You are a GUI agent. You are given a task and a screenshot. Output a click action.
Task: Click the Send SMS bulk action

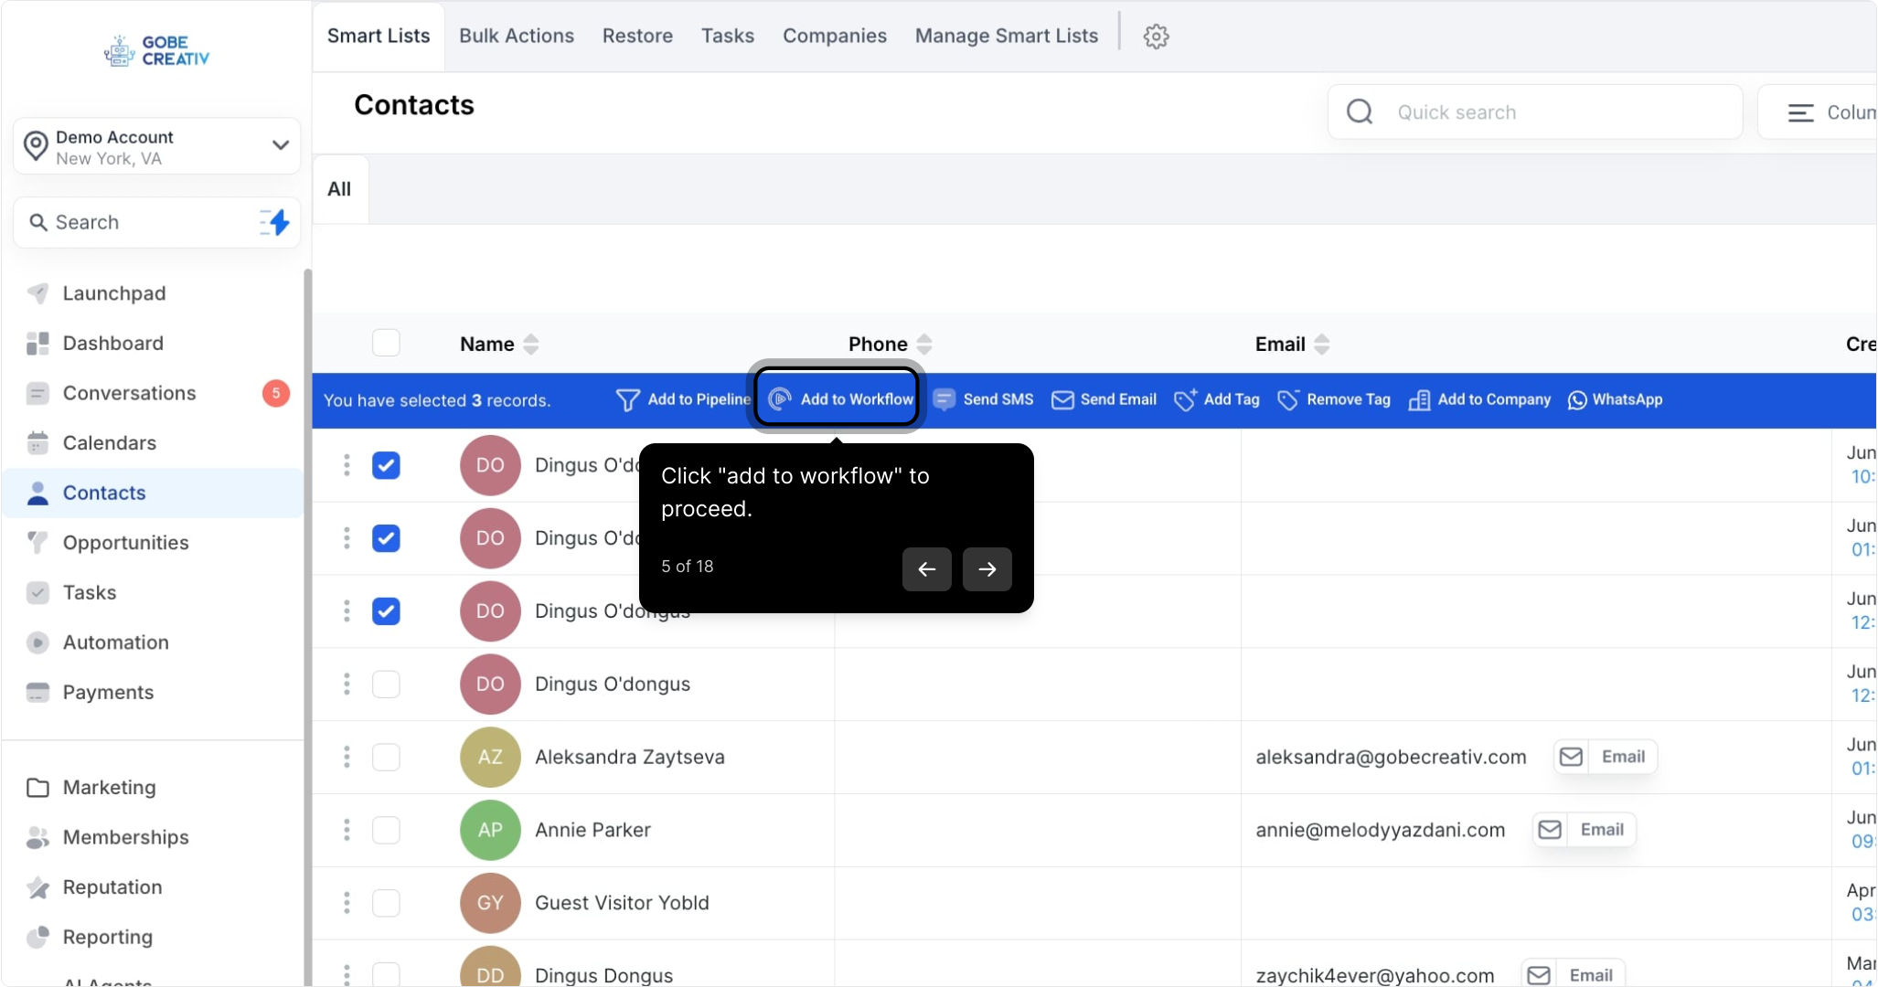coord(984,399)
